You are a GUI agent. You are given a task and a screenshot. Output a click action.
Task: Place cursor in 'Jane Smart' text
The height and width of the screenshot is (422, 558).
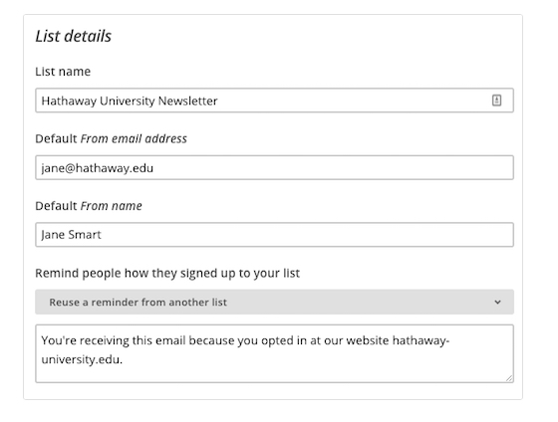tap(71, 235)
